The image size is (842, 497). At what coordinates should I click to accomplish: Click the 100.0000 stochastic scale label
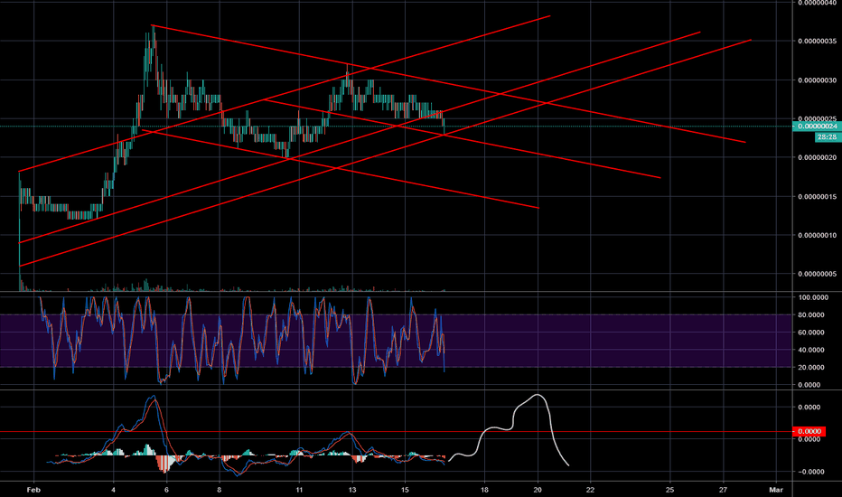point(813,297)
